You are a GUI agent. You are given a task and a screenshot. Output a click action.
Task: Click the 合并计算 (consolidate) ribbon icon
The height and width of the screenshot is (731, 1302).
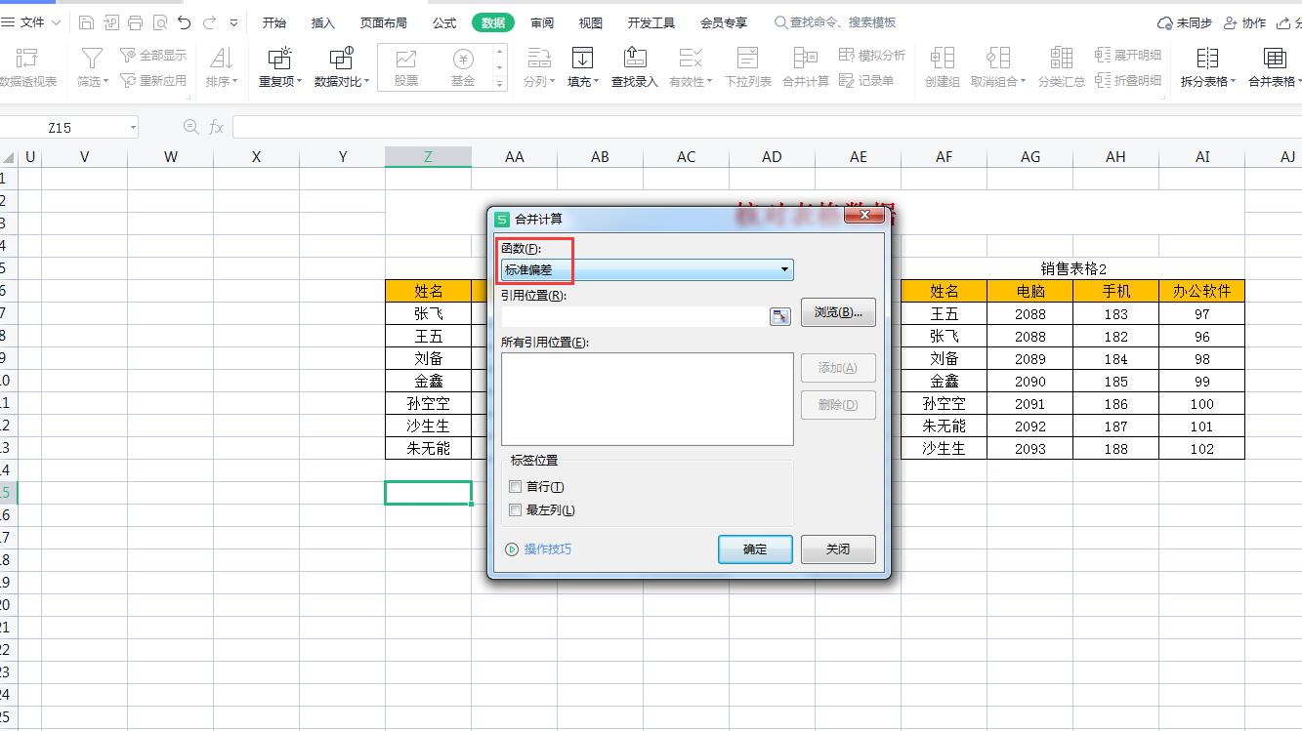click(x=805, y=59)
